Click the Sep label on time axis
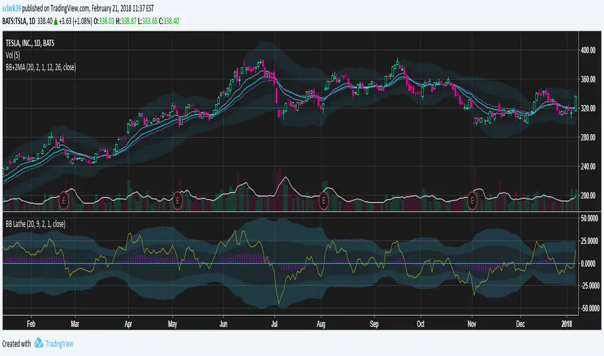The width and height of the screenshot is (604, 356). 374,324
